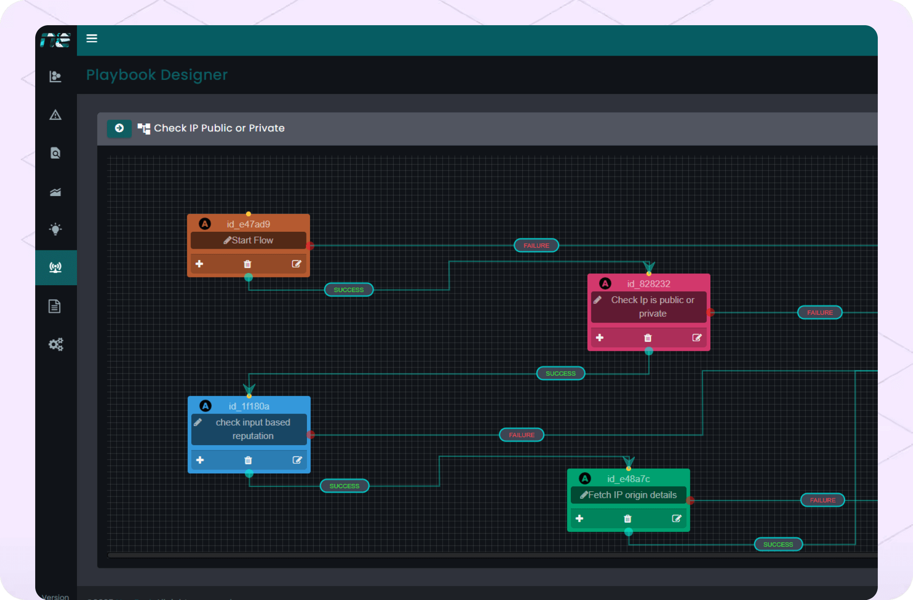Click the horizontal scrollbar under the canvas
This screenshot has width=913, height=600.
click(x=435, y=555)
